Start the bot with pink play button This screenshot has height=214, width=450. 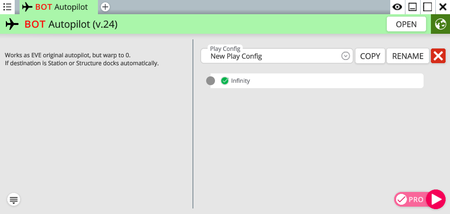(x=436, y=199)
